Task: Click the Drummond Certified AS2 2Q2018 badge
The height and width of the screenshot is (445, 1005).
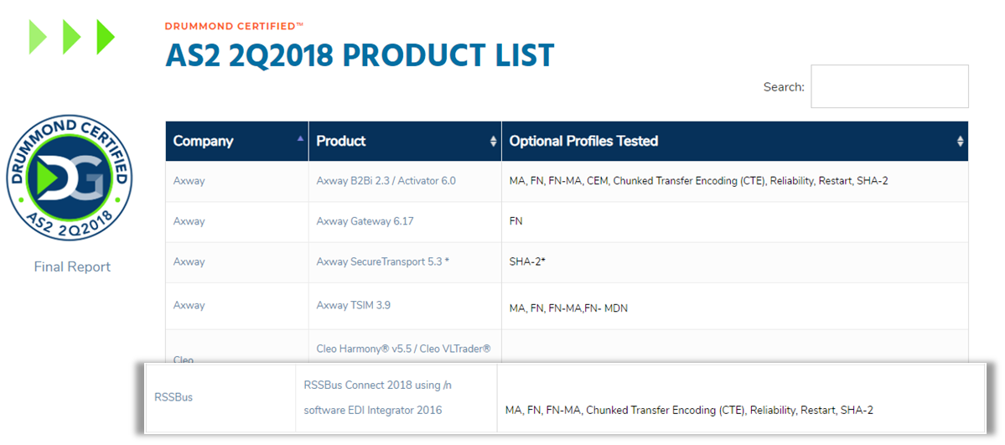Action: click(x=70, y=179)
